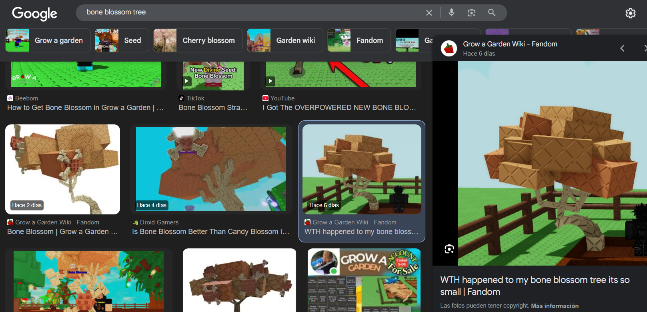647x312 pixels.
Task: Click the Droid Gamers source label
Action: coord(159,222)
